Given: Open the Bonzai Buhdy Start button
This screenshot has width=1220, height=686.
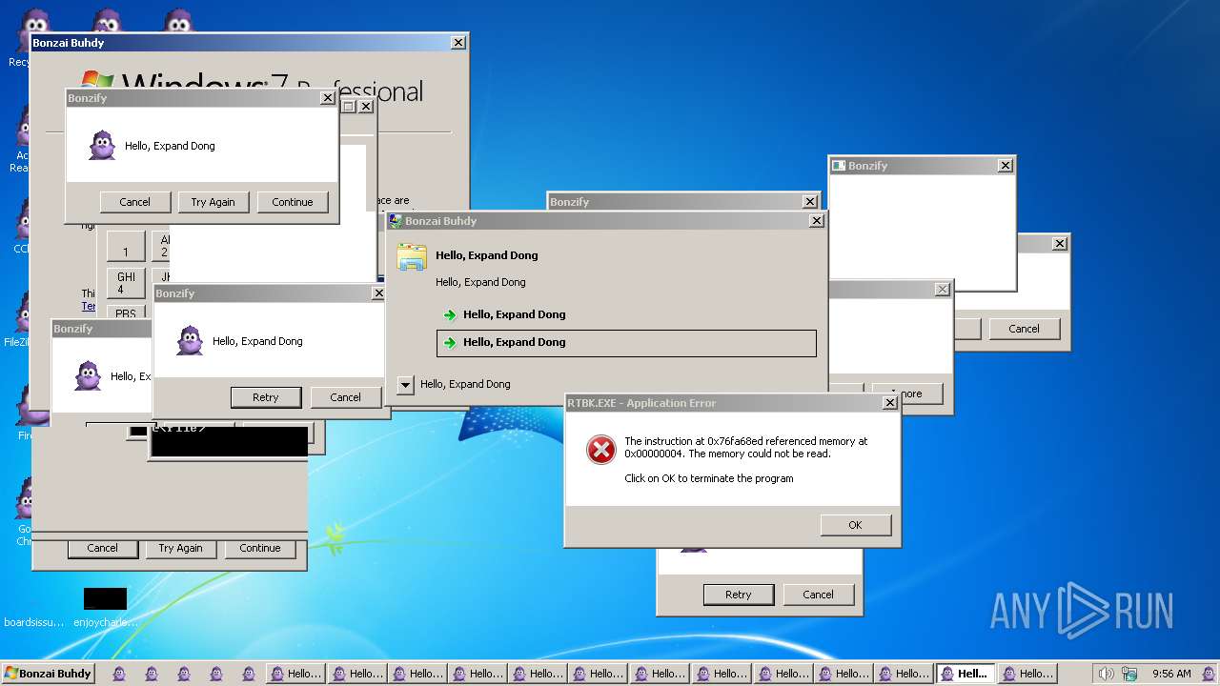Looking at the screenshot, I should pos(49,674).
